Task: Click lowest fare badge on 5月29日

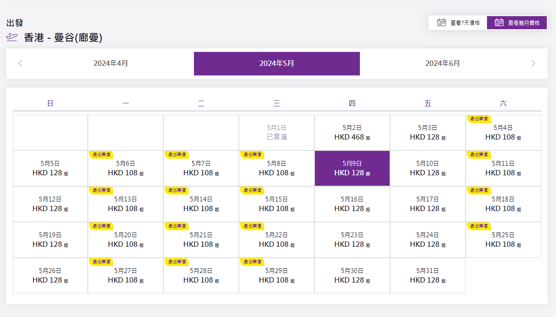Action: coord(252,262)
